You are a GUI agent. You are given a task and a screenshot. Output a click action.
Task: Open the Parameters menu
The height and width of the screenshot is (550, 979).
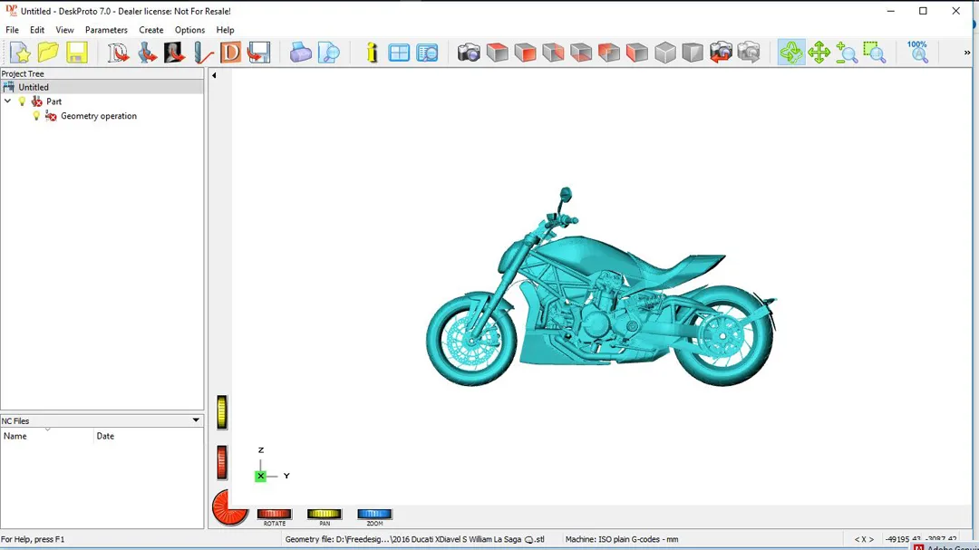point(106,30)
